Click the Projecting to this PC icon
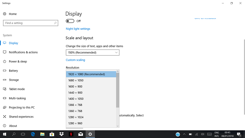 click(5, 107)
